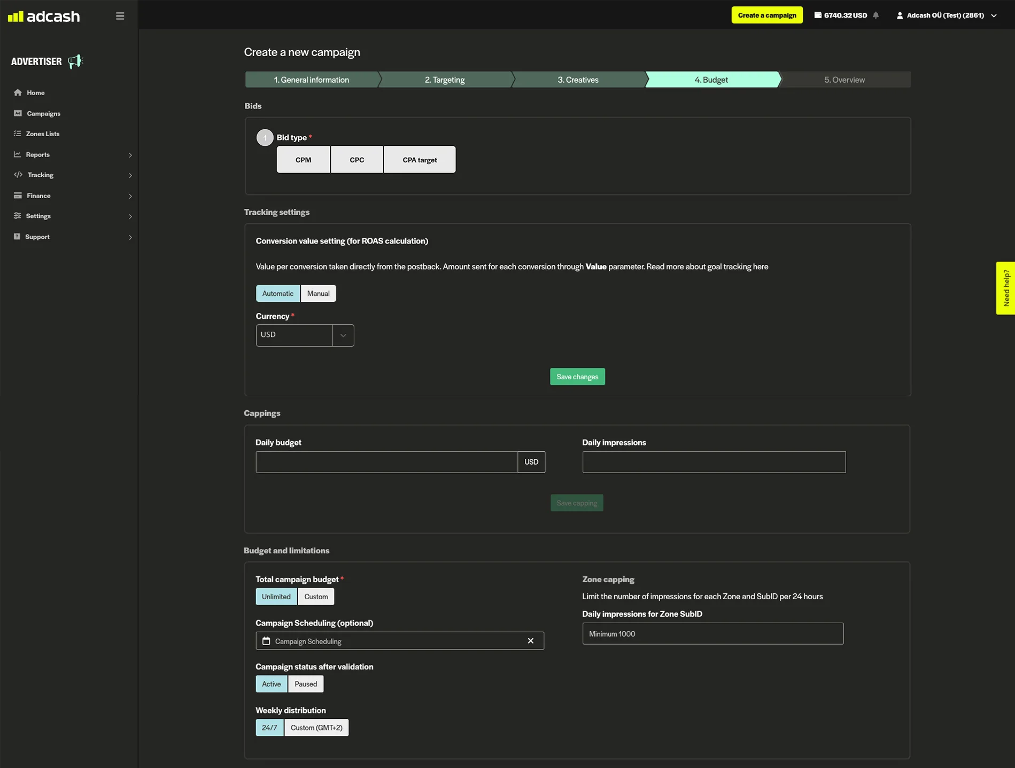The height and width of the screenshot is (768, 1015).
Task: Click the Daily impressions input field
Action: click(x=713, y=461)
